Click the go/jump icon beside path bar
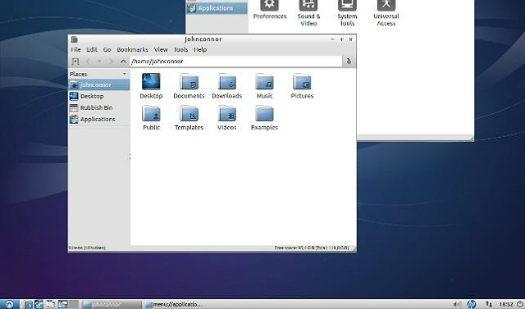This screenshot has width=525, height=309. click(x=349, y=61)
